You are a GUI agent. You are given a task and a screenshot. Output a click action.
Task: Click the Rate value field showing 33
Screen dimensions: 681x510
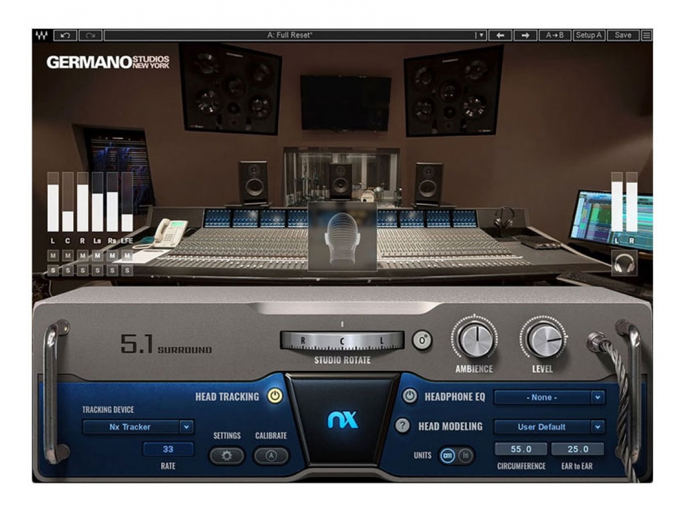click(168, 449)
